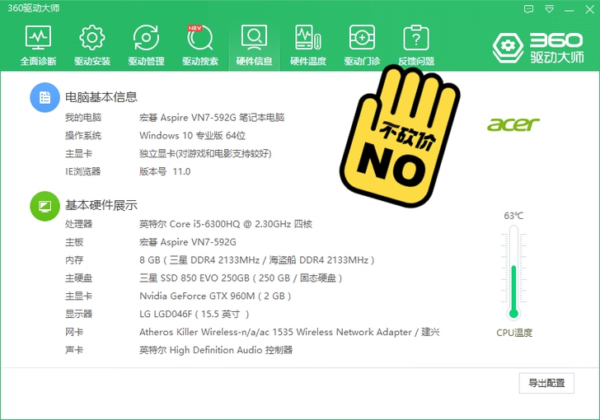Click the 内存 label
The image size is (600, 420).
(74, 260)
